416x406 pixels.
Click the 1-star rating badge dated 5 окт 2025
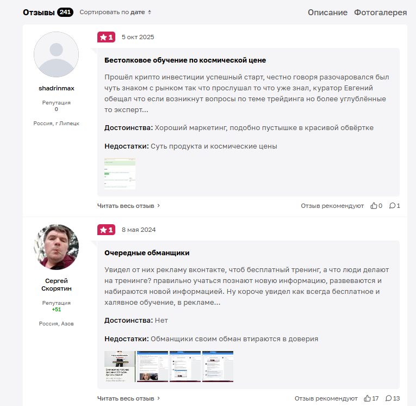(x=106, y=37)
